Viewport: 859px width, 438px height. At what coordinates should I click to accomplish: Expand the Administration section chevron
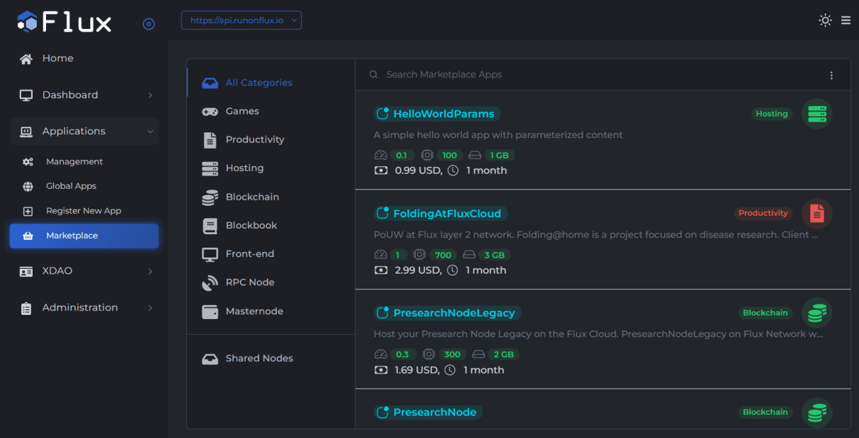[x=150, y=308]
